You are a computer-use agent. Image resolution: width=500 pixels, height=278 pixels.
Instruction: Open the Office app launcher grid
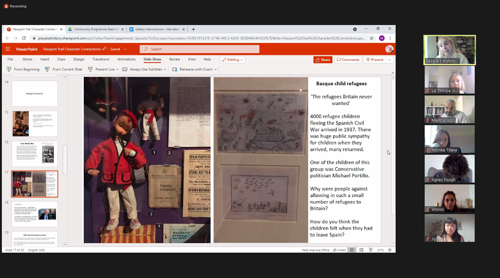tap(8, 49)
